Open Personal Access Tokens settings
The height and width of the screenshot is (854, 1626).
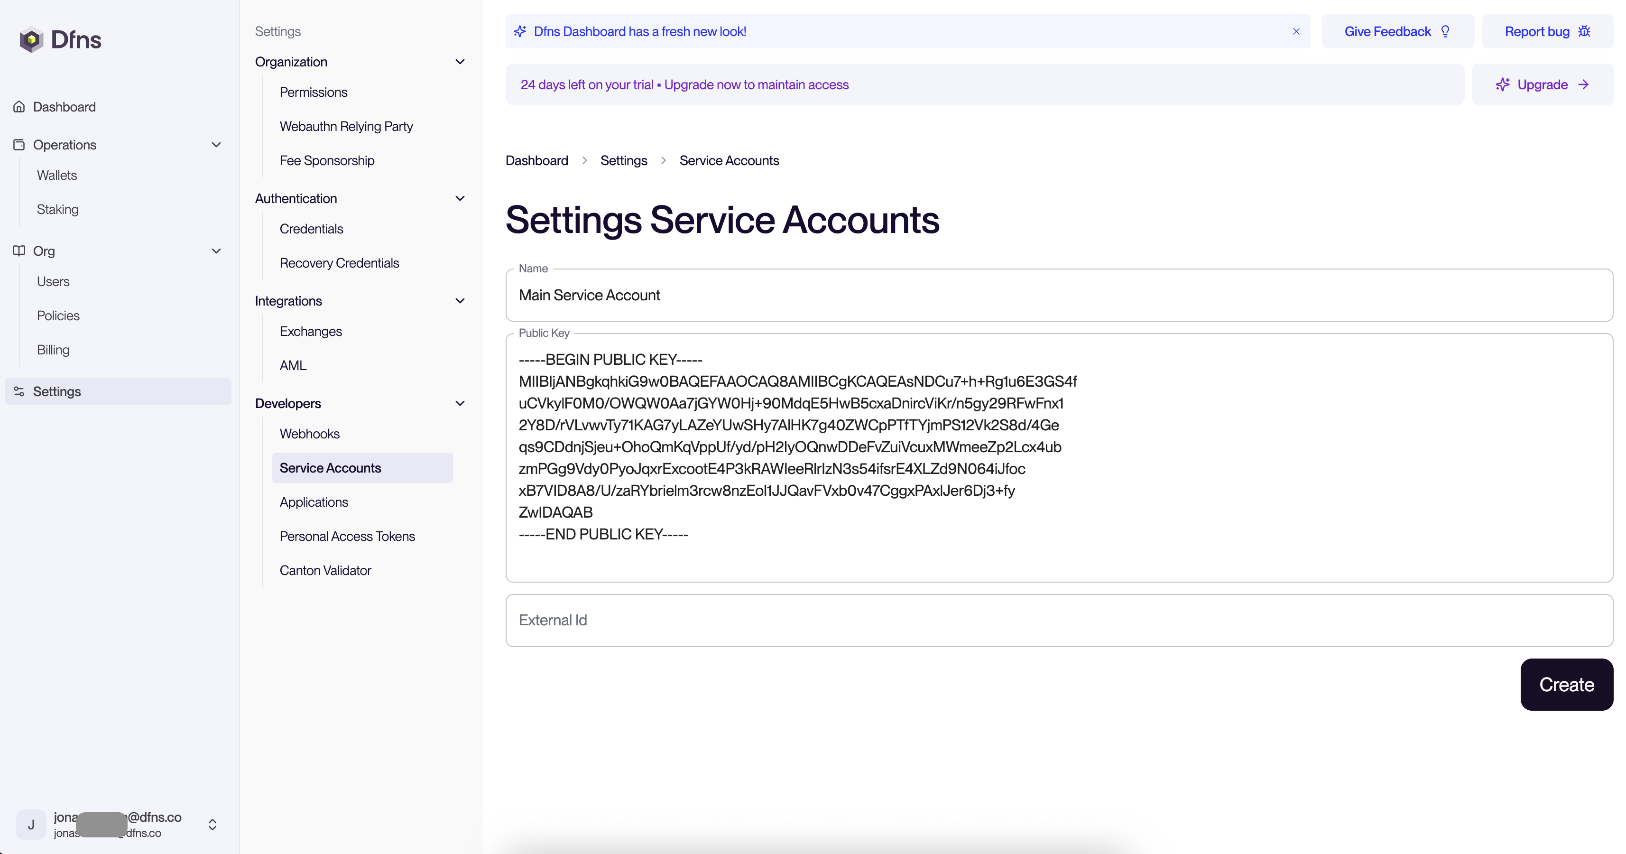(347, 536)
